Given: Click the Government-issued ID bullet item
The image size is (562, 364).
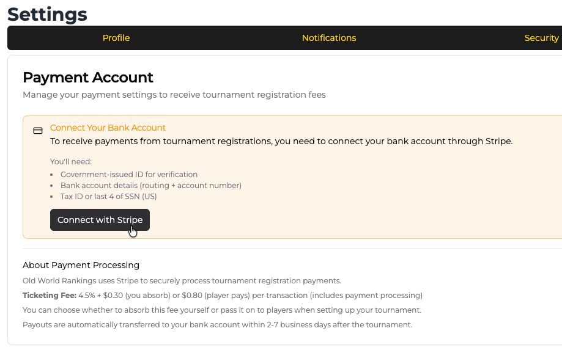Looking at the screenshot, I should pos(129,174).
